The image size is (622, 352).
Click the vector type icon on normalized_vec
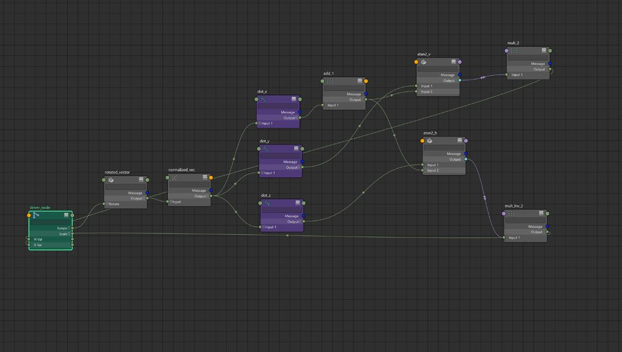tap(175, 177)
